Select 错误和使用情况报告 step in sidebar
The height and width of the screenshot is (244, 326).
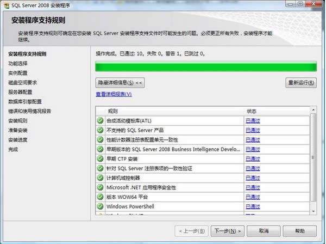(x=30, y=111)
